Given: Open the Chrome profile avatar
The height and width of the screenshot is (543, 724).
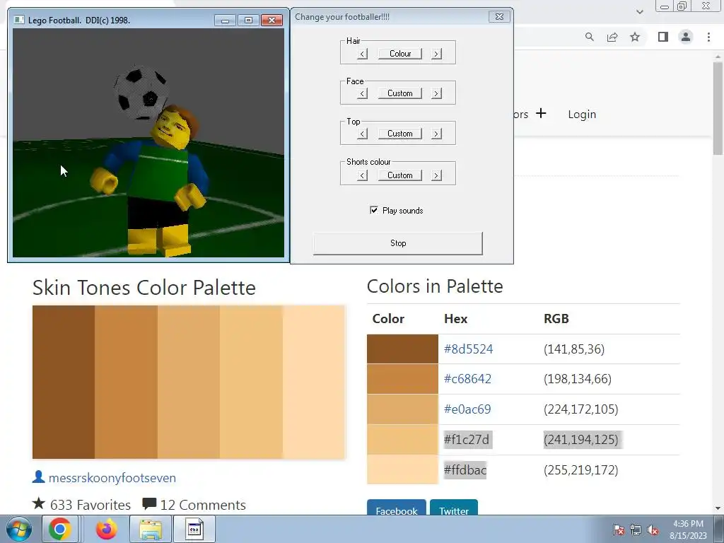Looking at the screenshot, I should click(686, 37).
